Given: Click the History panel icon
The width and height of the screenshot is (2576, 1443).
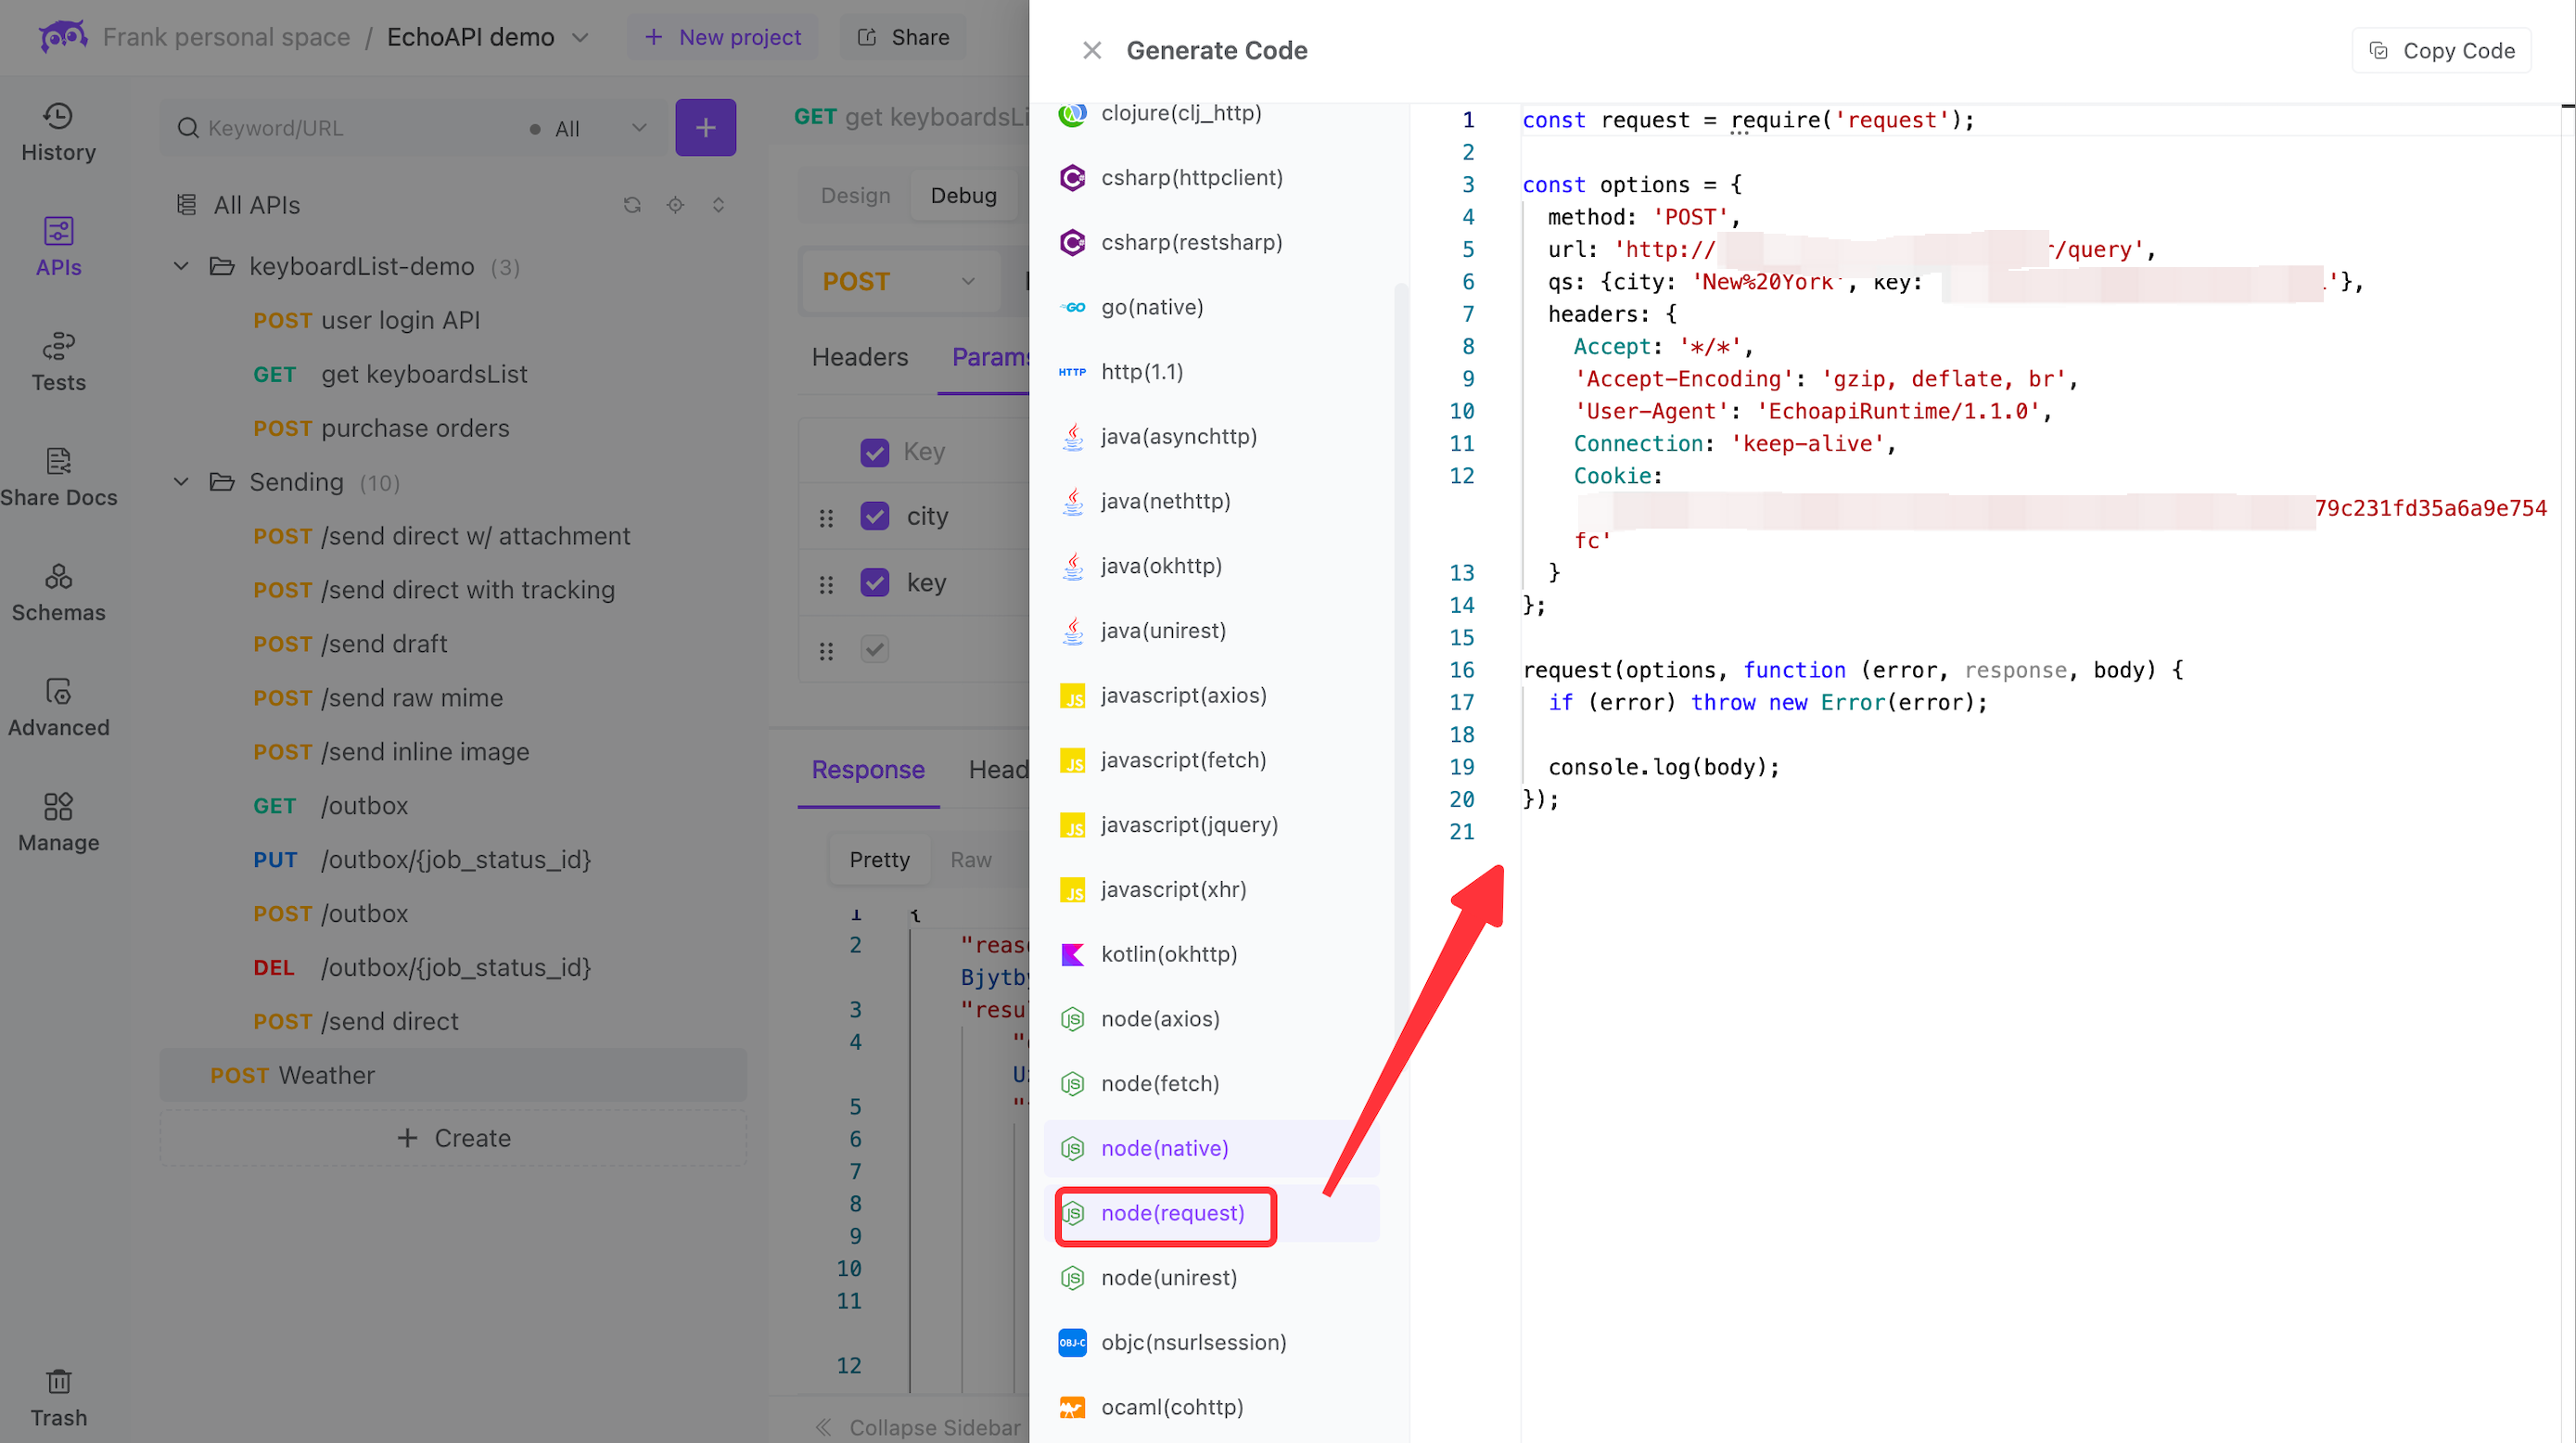Looking at the screenshot, I should coord(58,134).
